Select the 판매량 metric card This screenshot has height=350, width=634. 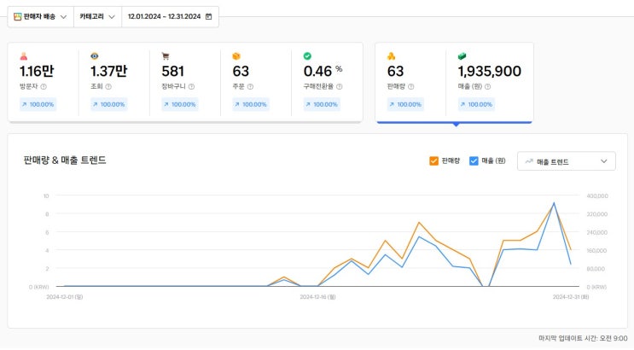click(x=410, y=83)
